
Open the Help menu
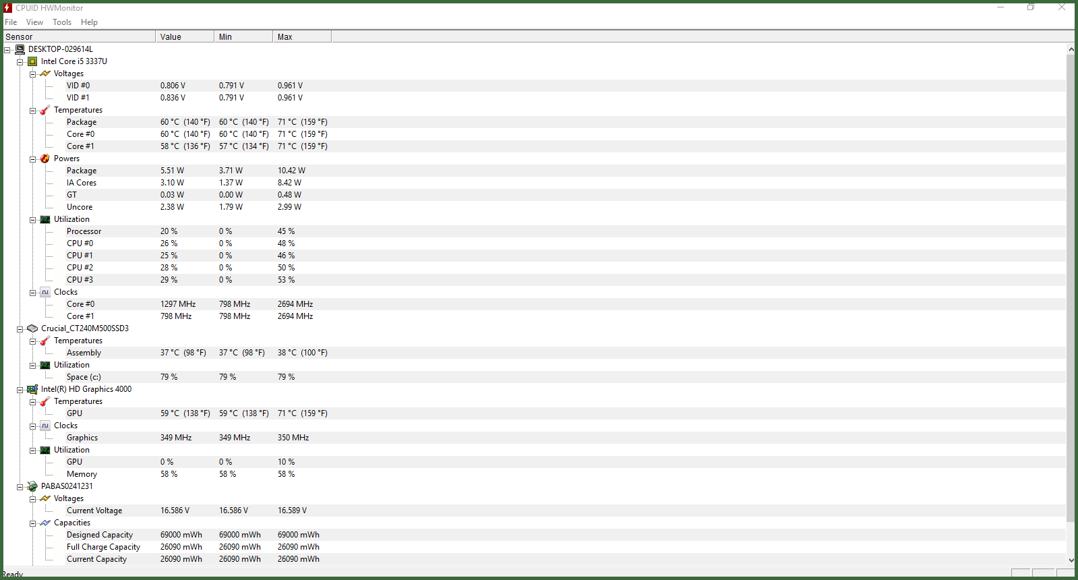point(89,22)
